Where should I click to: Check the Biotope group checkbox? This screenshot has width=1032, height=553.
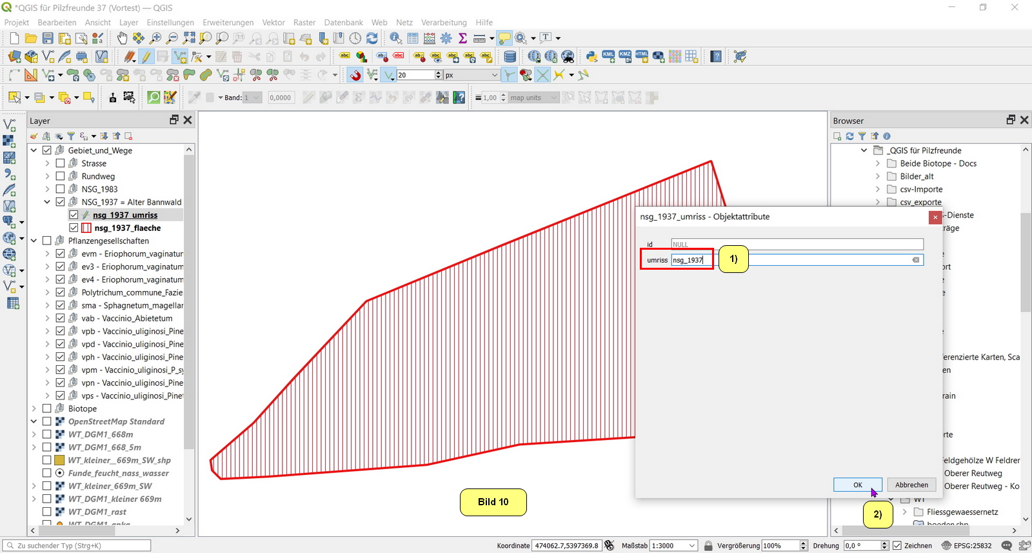click(47, 408)
